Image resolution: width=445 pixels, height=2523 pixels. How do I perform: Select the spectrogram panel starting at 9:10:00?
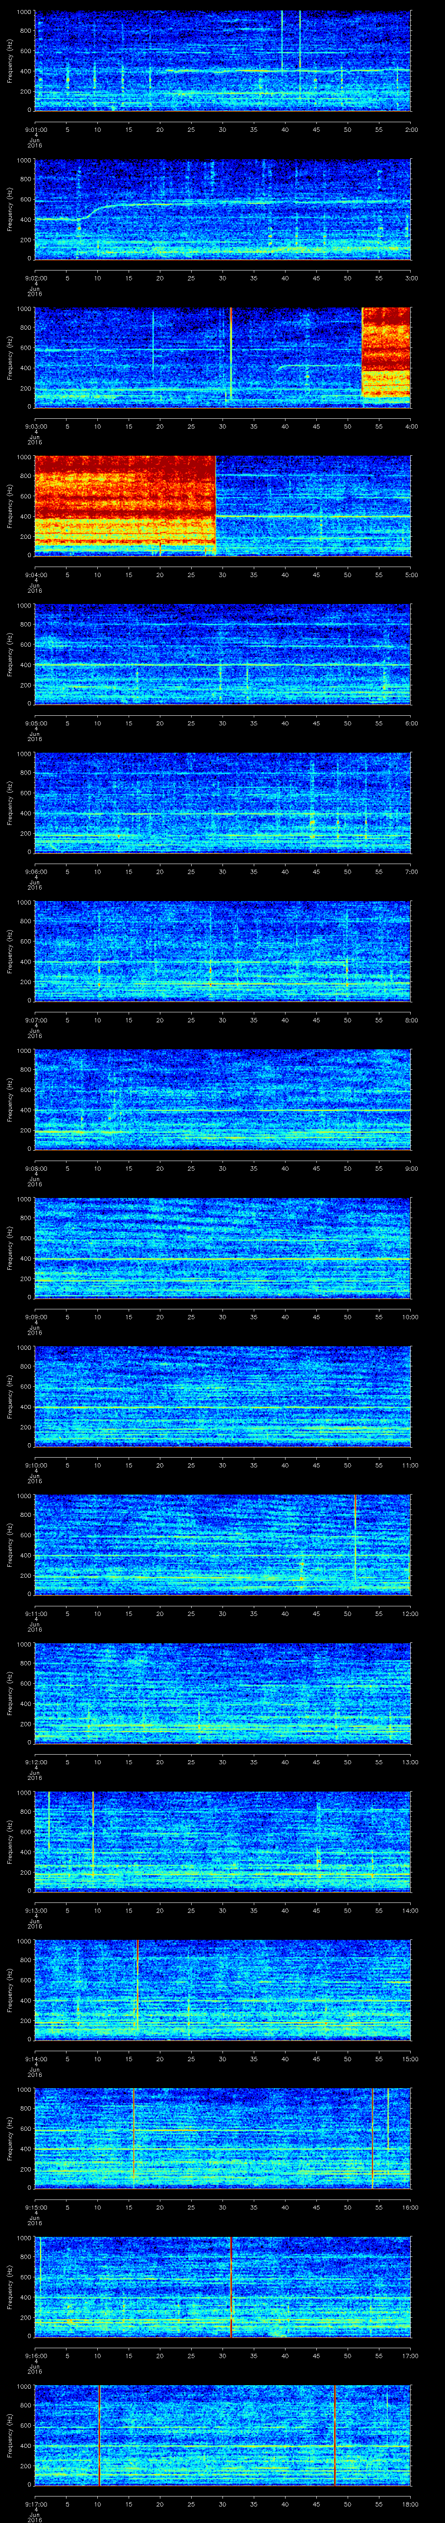pos(222,1396)
